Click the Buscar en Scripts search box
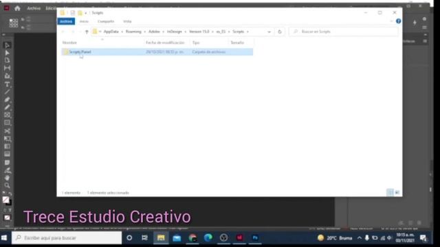This screenshot has height=247, width=440. point(344,32)
